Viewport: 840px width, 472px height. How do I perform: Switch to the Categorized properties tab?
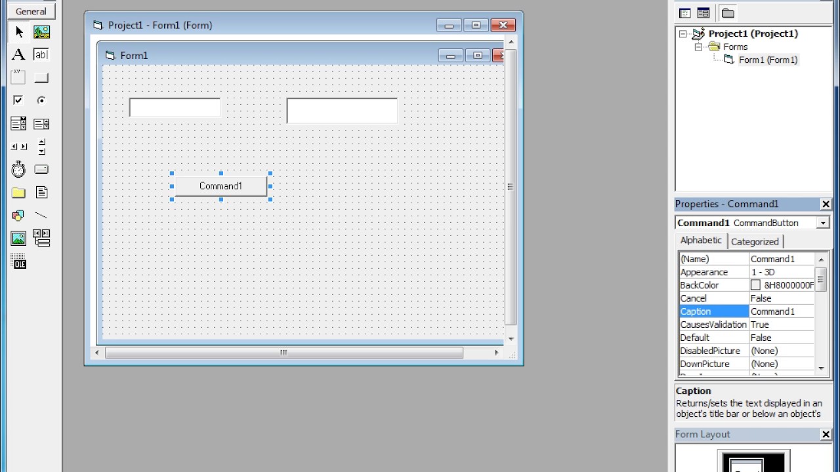755,242
